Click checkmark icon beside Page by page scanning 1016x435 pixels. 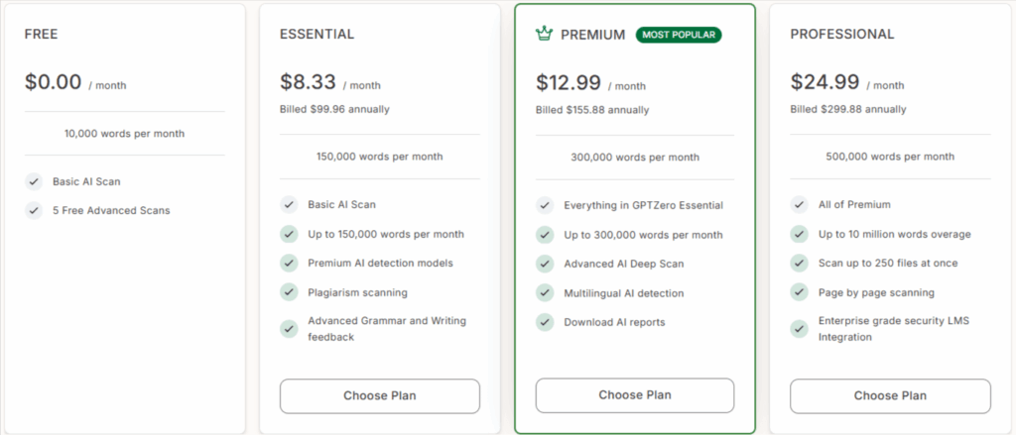(799, 292)
